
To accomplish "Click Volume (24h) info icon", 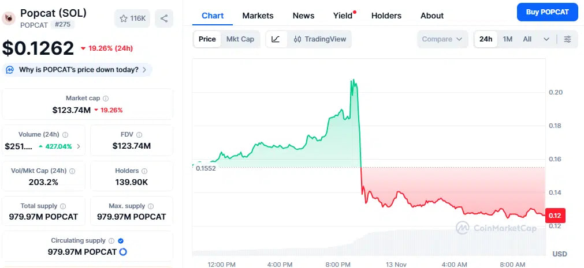I will 65,135.
